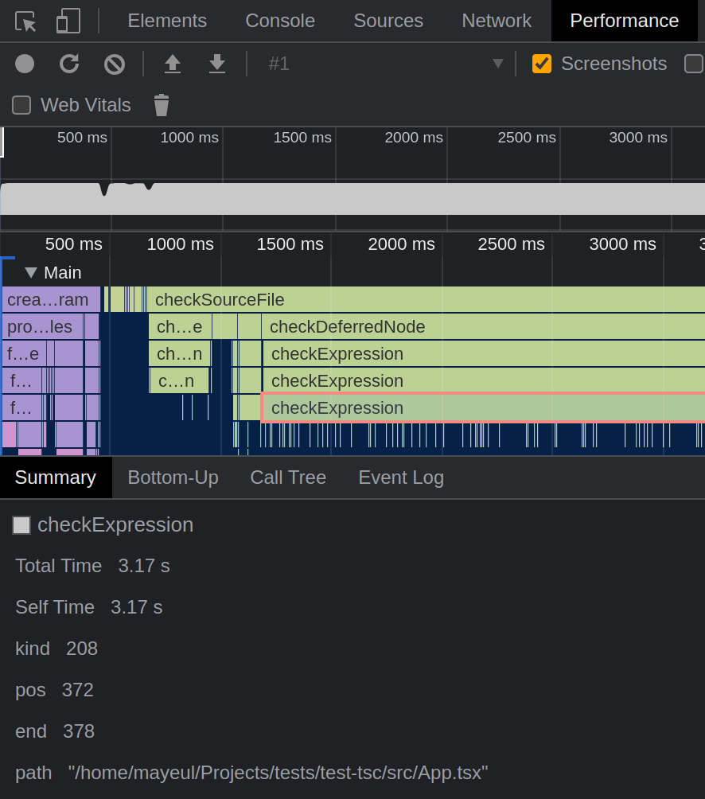Clear the current recording
Screen dimensions: 705x799
(114, 64)
